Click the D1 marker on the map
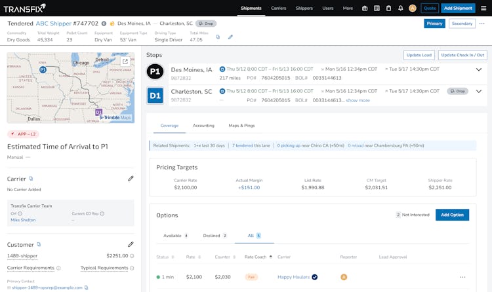 tap(98, 112)
